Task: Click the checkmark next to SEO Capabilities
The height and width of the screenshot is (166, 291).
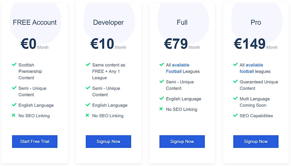Action: 236,115
